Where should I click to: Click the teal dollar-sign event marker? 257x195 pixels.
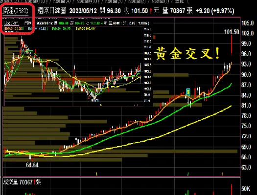(188, 92)
